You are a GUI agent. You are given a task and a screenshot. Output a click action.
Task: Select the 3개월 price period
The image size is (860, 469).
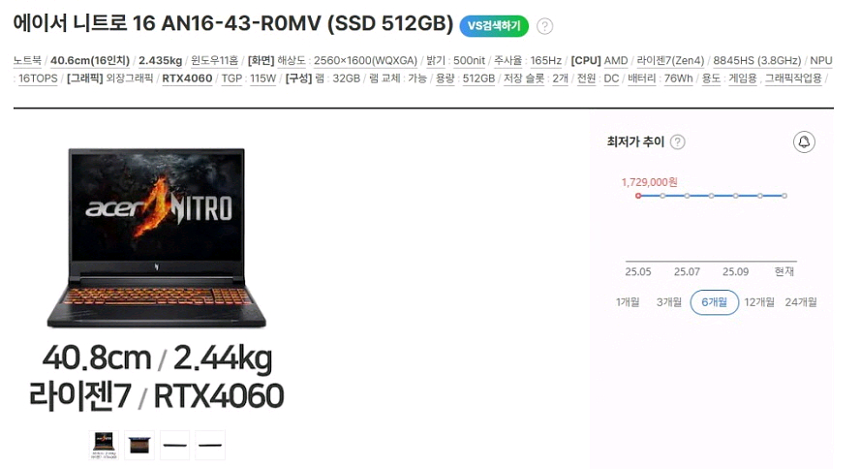[669, 302]
